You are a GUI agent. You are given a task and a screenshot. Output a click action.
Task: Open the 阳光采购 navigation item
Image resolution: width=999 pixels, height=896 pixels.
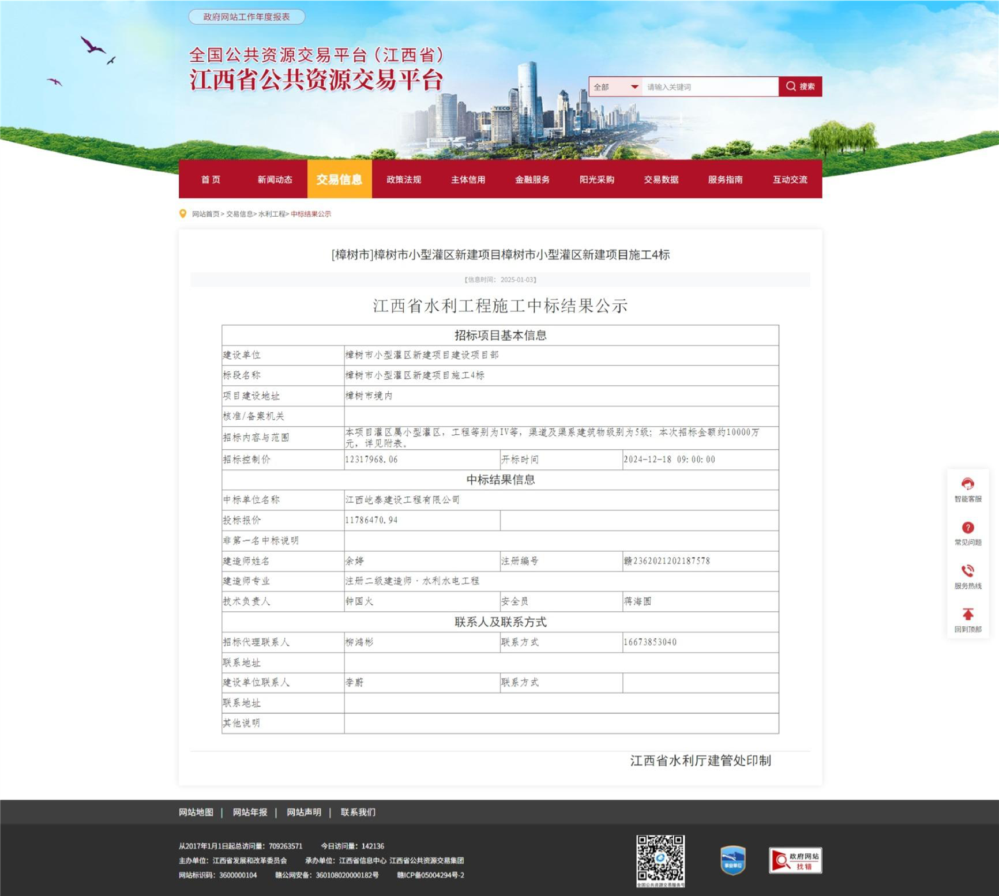(x=596, y=180)
